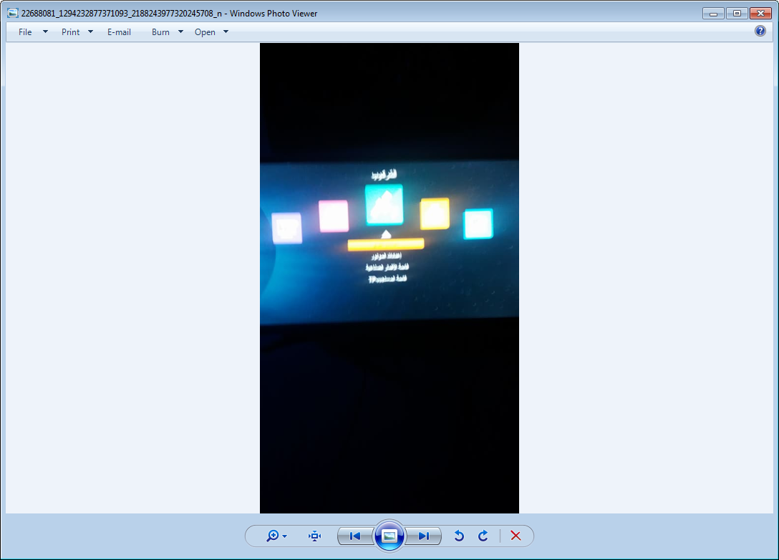Delete the photo with the red X
779x560 pixels.
tap(516, 536)
